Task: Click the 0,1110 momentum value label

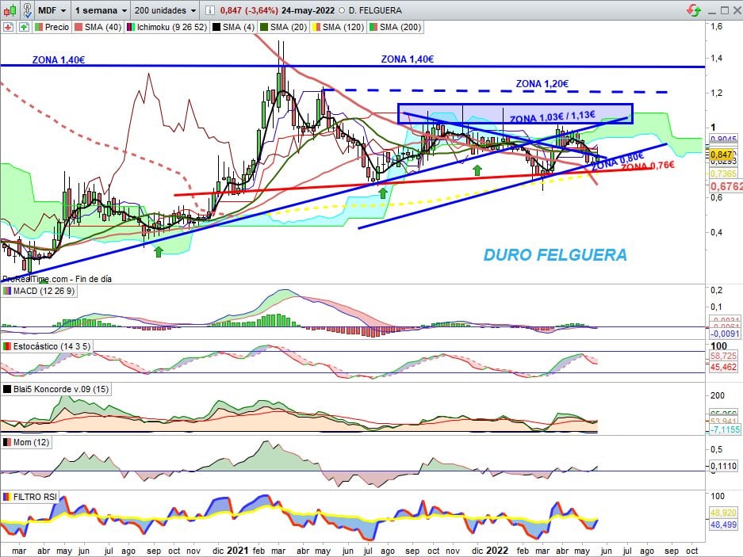Action: coord(723,466)
